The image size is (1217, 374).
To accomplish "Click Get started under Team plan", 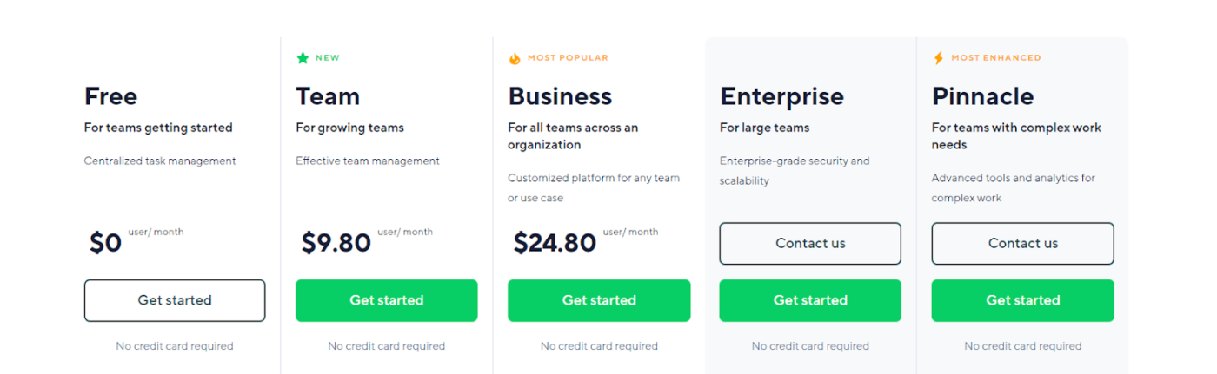I will click(387, 300).
